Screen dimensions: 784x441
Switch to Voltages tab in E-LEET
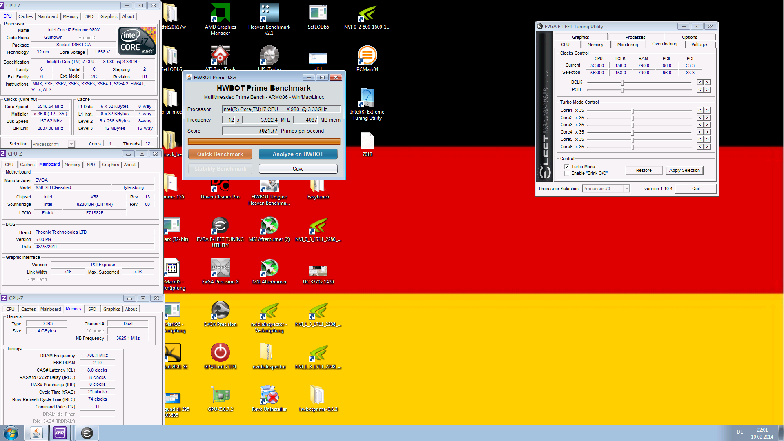pyautogui.click(x=699, y=45)
